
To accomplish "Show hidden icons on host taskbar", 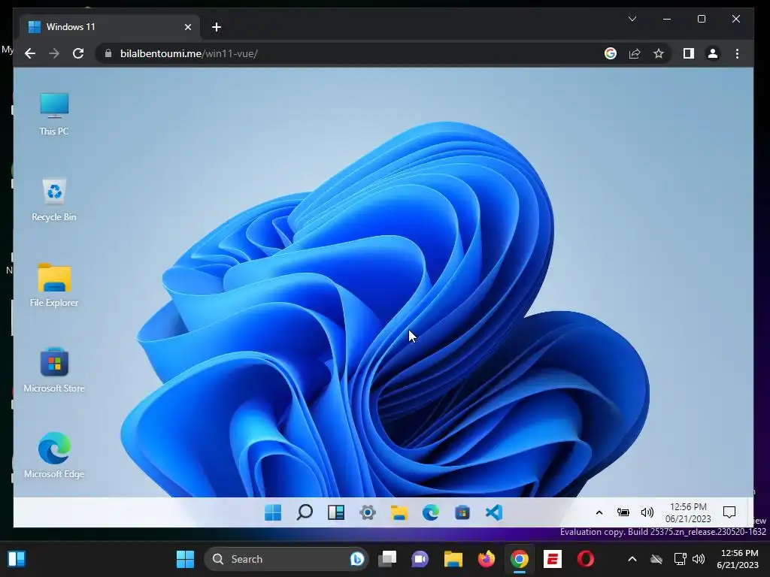I will coord(632,559).
